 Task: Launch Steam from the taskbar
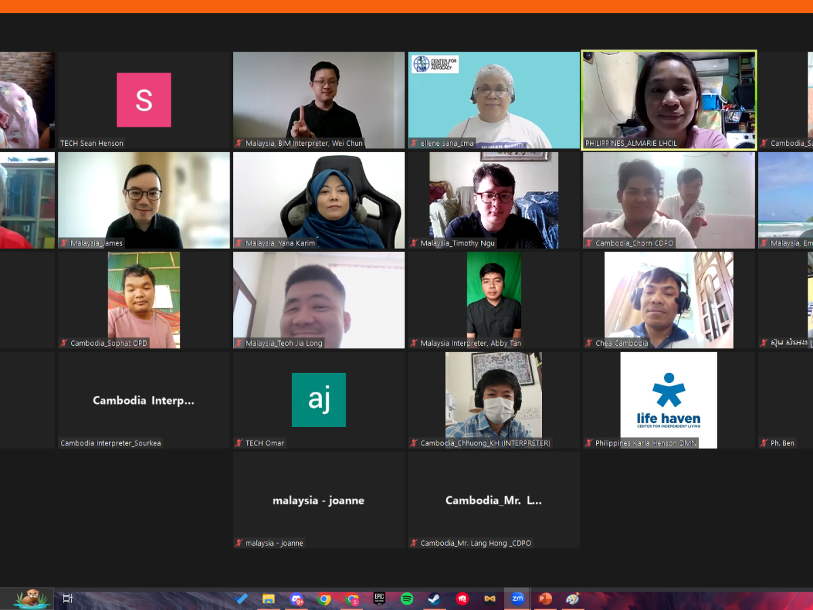coord(434,599)
